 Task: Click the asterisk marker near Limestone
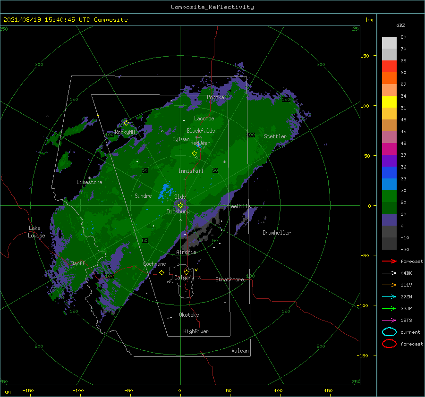[x=89, y=178]
